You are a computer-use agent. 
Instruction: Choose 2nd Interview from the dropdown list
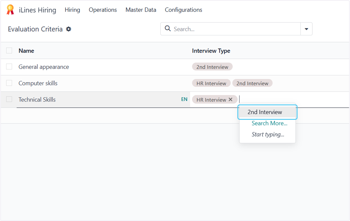(x=267, y=112)
